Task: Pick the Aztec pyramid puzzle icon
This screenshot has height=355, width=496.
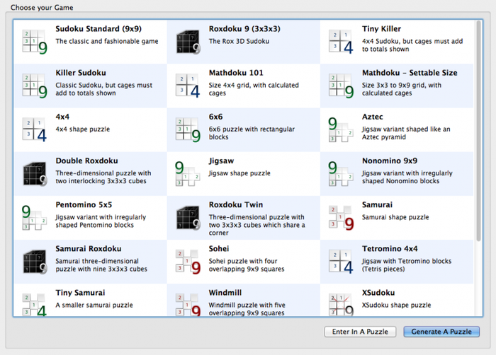Action: point(341,129)
